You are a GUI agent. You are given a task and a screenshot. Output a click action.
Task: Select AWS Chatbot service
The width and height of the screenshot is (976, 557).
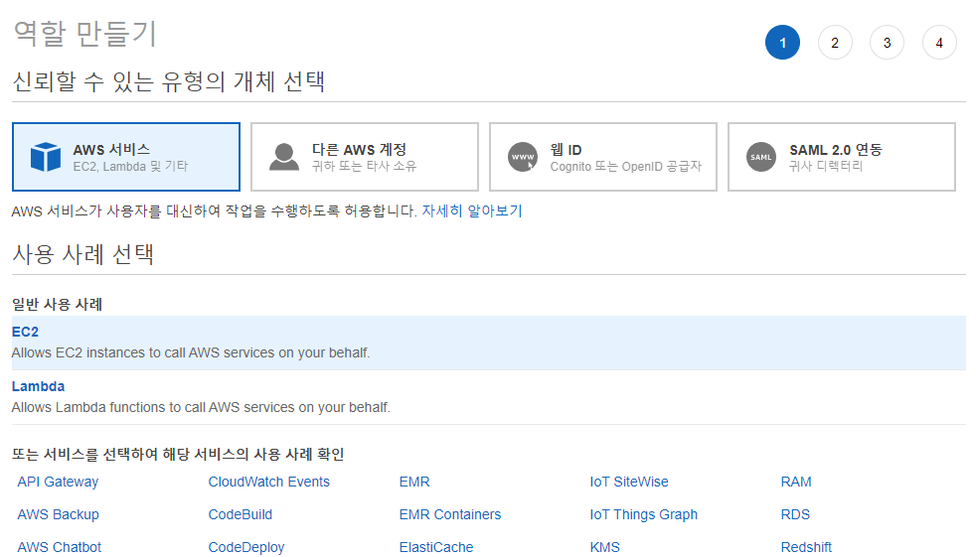pyautogui.click(x=59, y=547)
